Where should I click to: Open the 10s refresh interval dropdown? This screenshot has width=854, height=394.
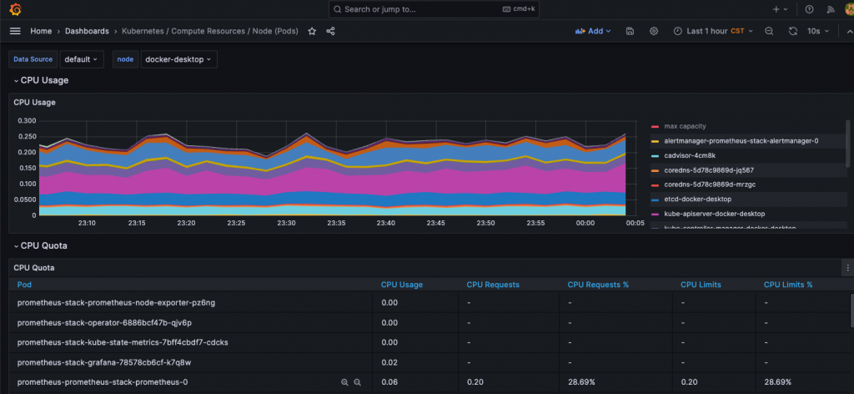(818, 31)
